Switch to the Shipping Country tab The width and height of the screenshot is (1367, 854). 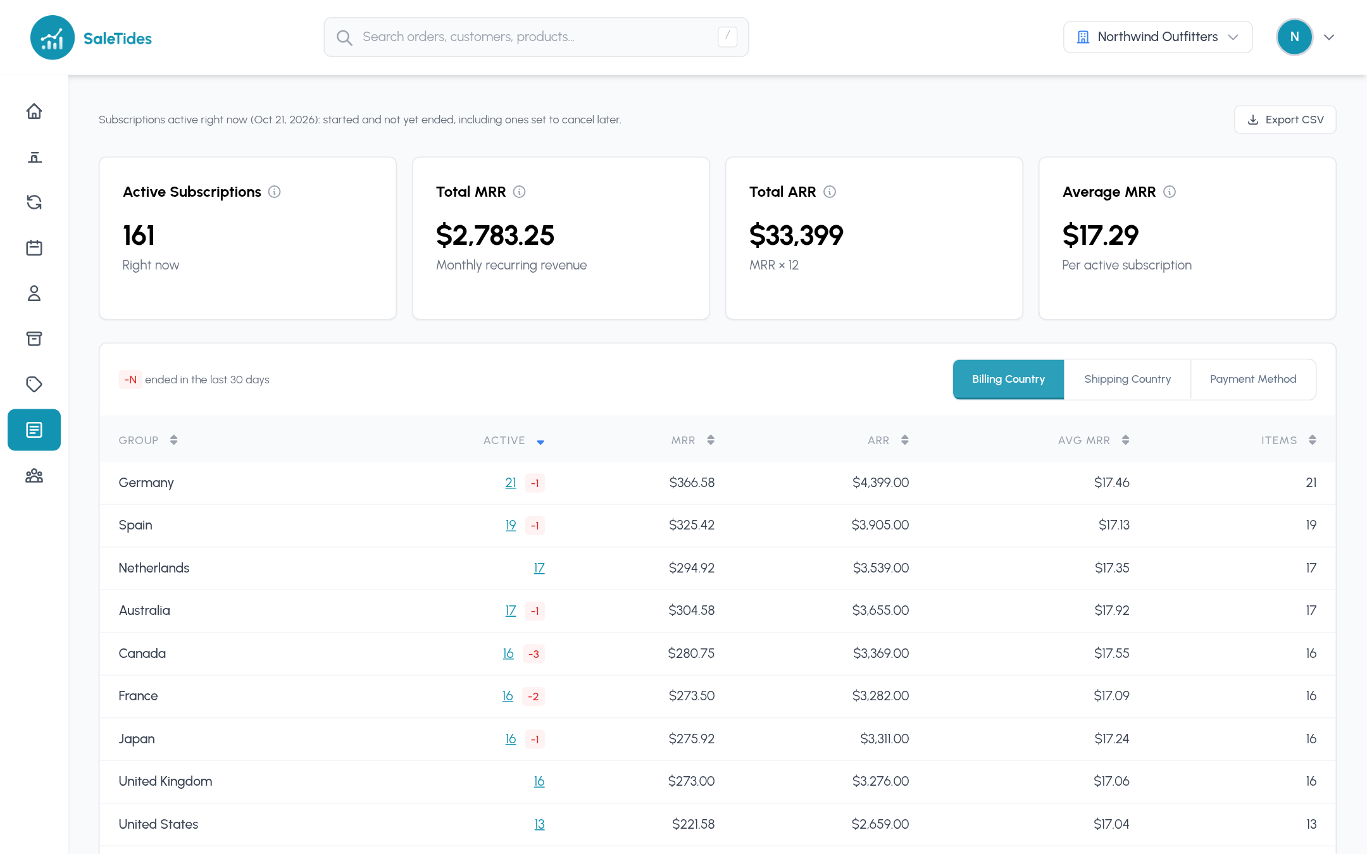pyautogui.click(x=1127, y=380)
